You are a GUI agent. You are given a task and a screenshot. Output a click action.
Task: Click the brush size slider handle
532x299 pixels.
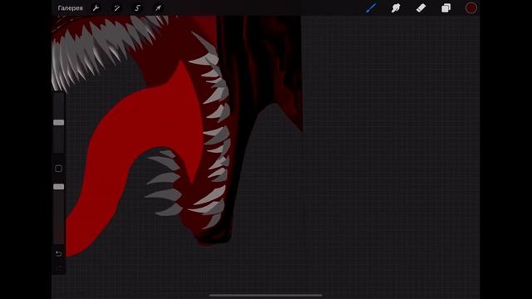59,122
